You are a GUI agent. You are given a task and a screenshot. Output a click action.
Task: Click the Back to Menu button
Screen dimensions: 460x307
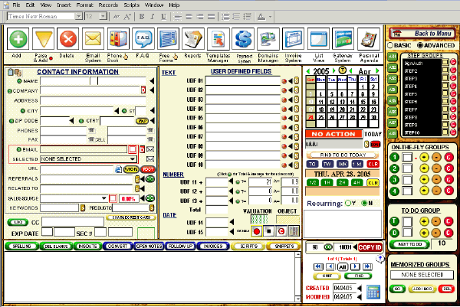[421, 33]
